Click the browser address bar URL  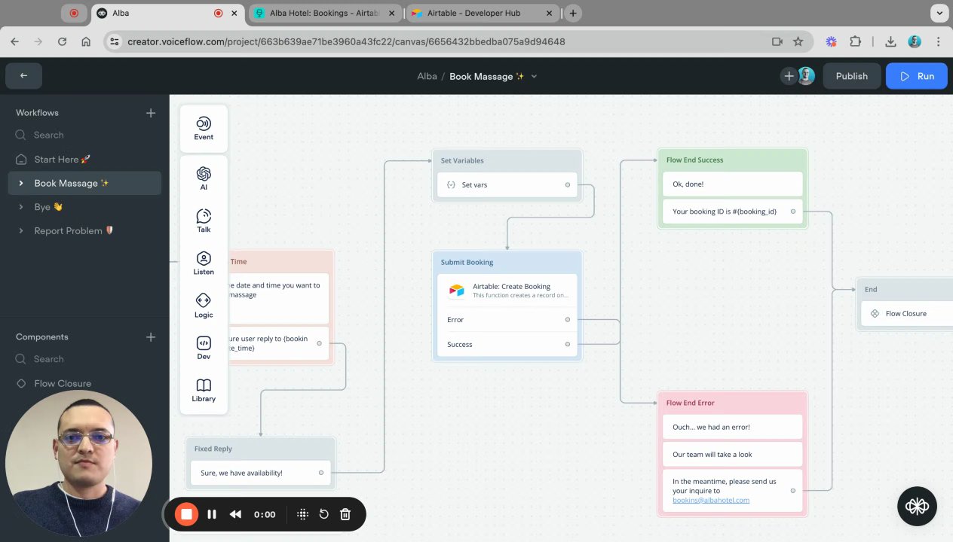(x=346, y=42)
